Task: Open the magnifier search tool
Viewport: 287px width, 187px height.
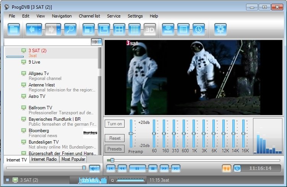Action: pyautogui.click(x=70, y=29)
